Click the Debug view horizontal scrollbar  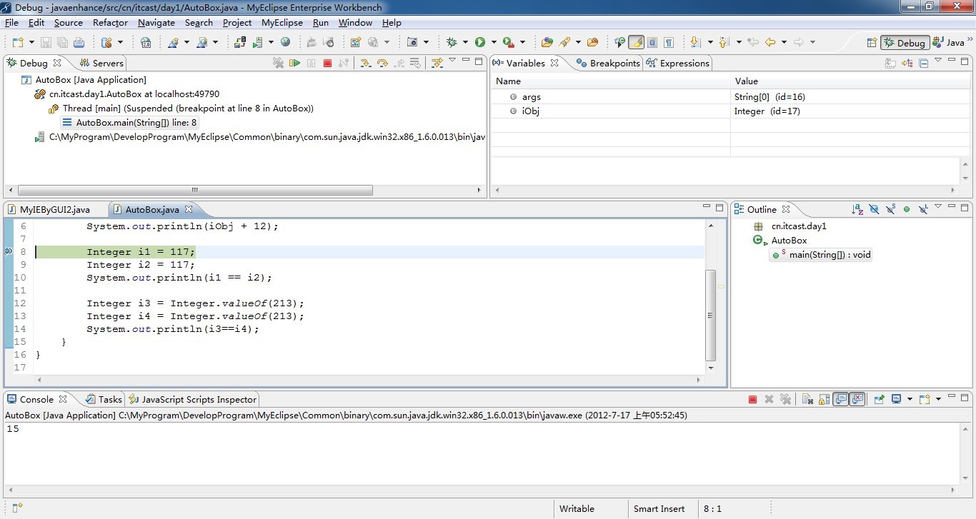(x=194, y=191)
